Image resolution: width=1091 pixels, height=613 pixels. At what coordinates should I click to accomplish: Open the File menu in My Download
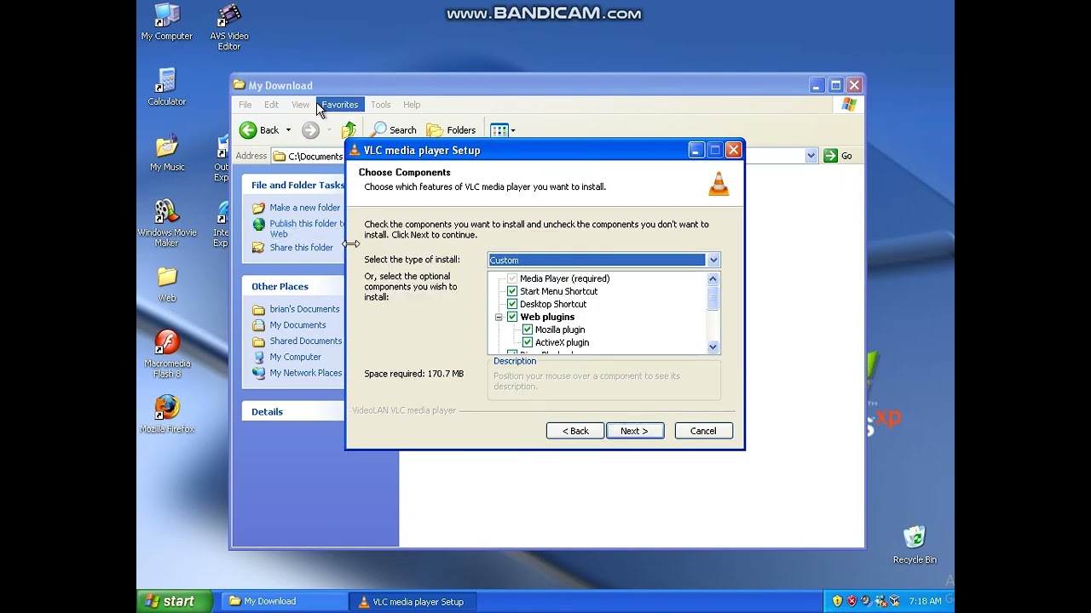[x=245, y=105]
